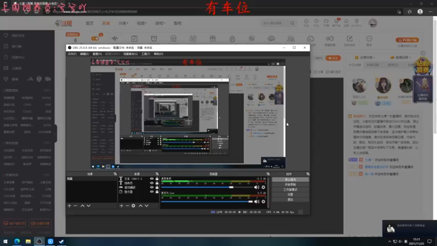Pop out the OBS 控件 dock panel
The height and width of the screenshot is (246, 437).
pyautogui.click(x=308, y=174)
